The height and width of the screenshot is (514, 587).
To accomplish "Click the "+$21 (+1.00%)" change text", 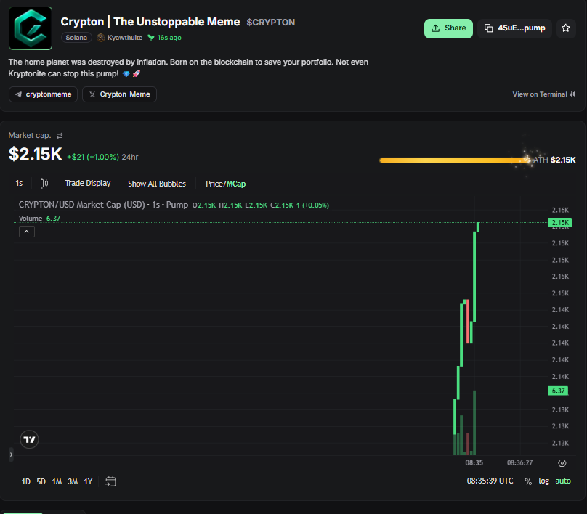I will point(93,157).
